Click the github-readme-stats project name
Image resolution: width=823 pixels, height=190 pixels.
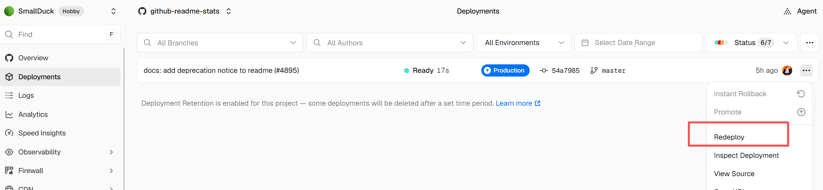(x=185, y=11)
